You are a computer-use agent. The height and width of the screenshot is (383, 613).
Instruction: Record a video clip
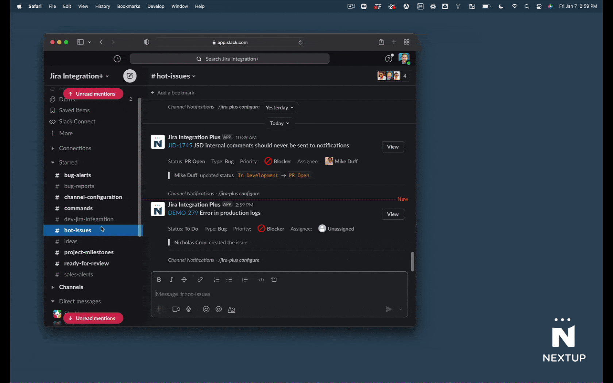tap(176, 309)
